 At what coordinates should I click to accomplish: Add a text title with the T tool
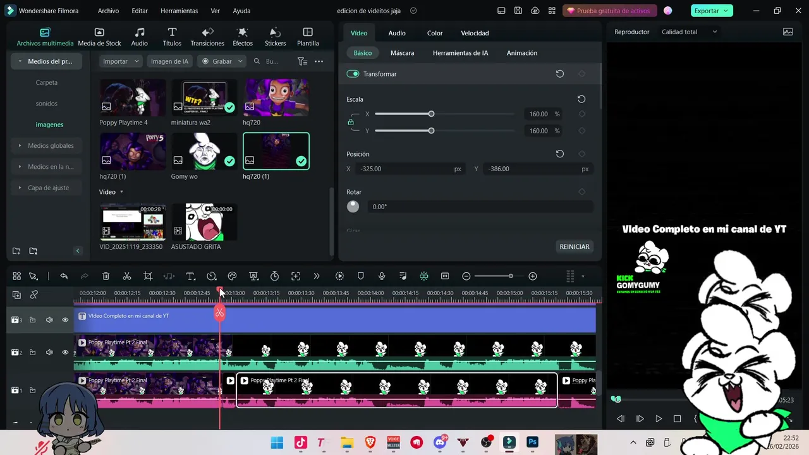(190, 276)
